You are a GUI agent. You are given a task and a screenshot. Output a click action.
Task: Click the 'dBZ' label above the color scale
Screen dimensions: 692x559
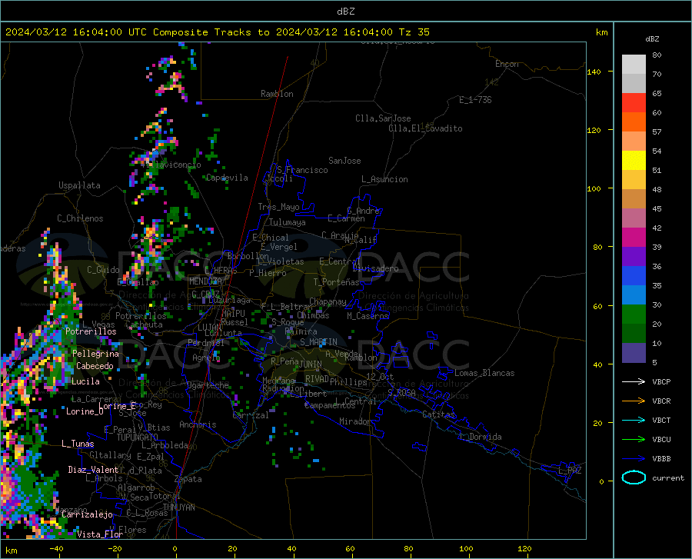[652, 38]
